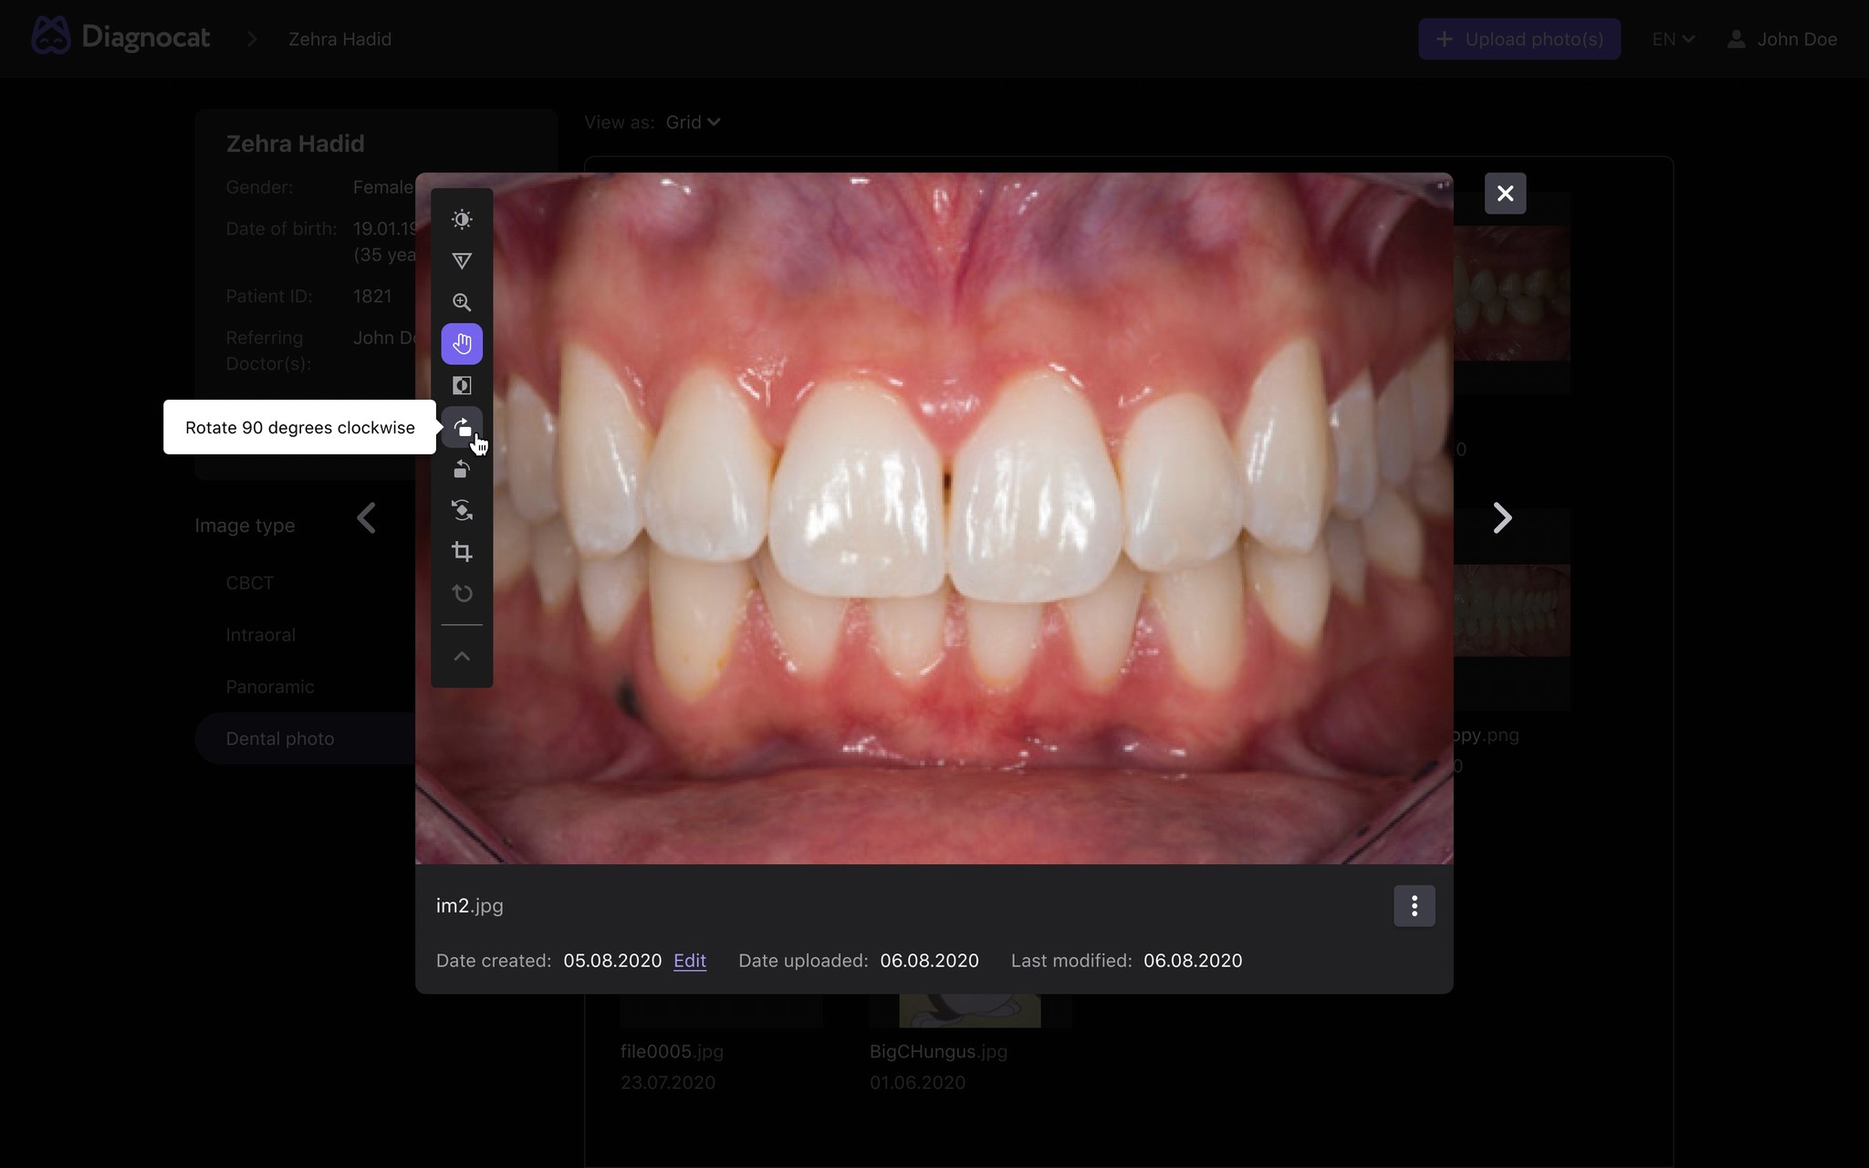Go to the previous photo
This screenshot has width=1869, height=1168.
click(367, 517)
